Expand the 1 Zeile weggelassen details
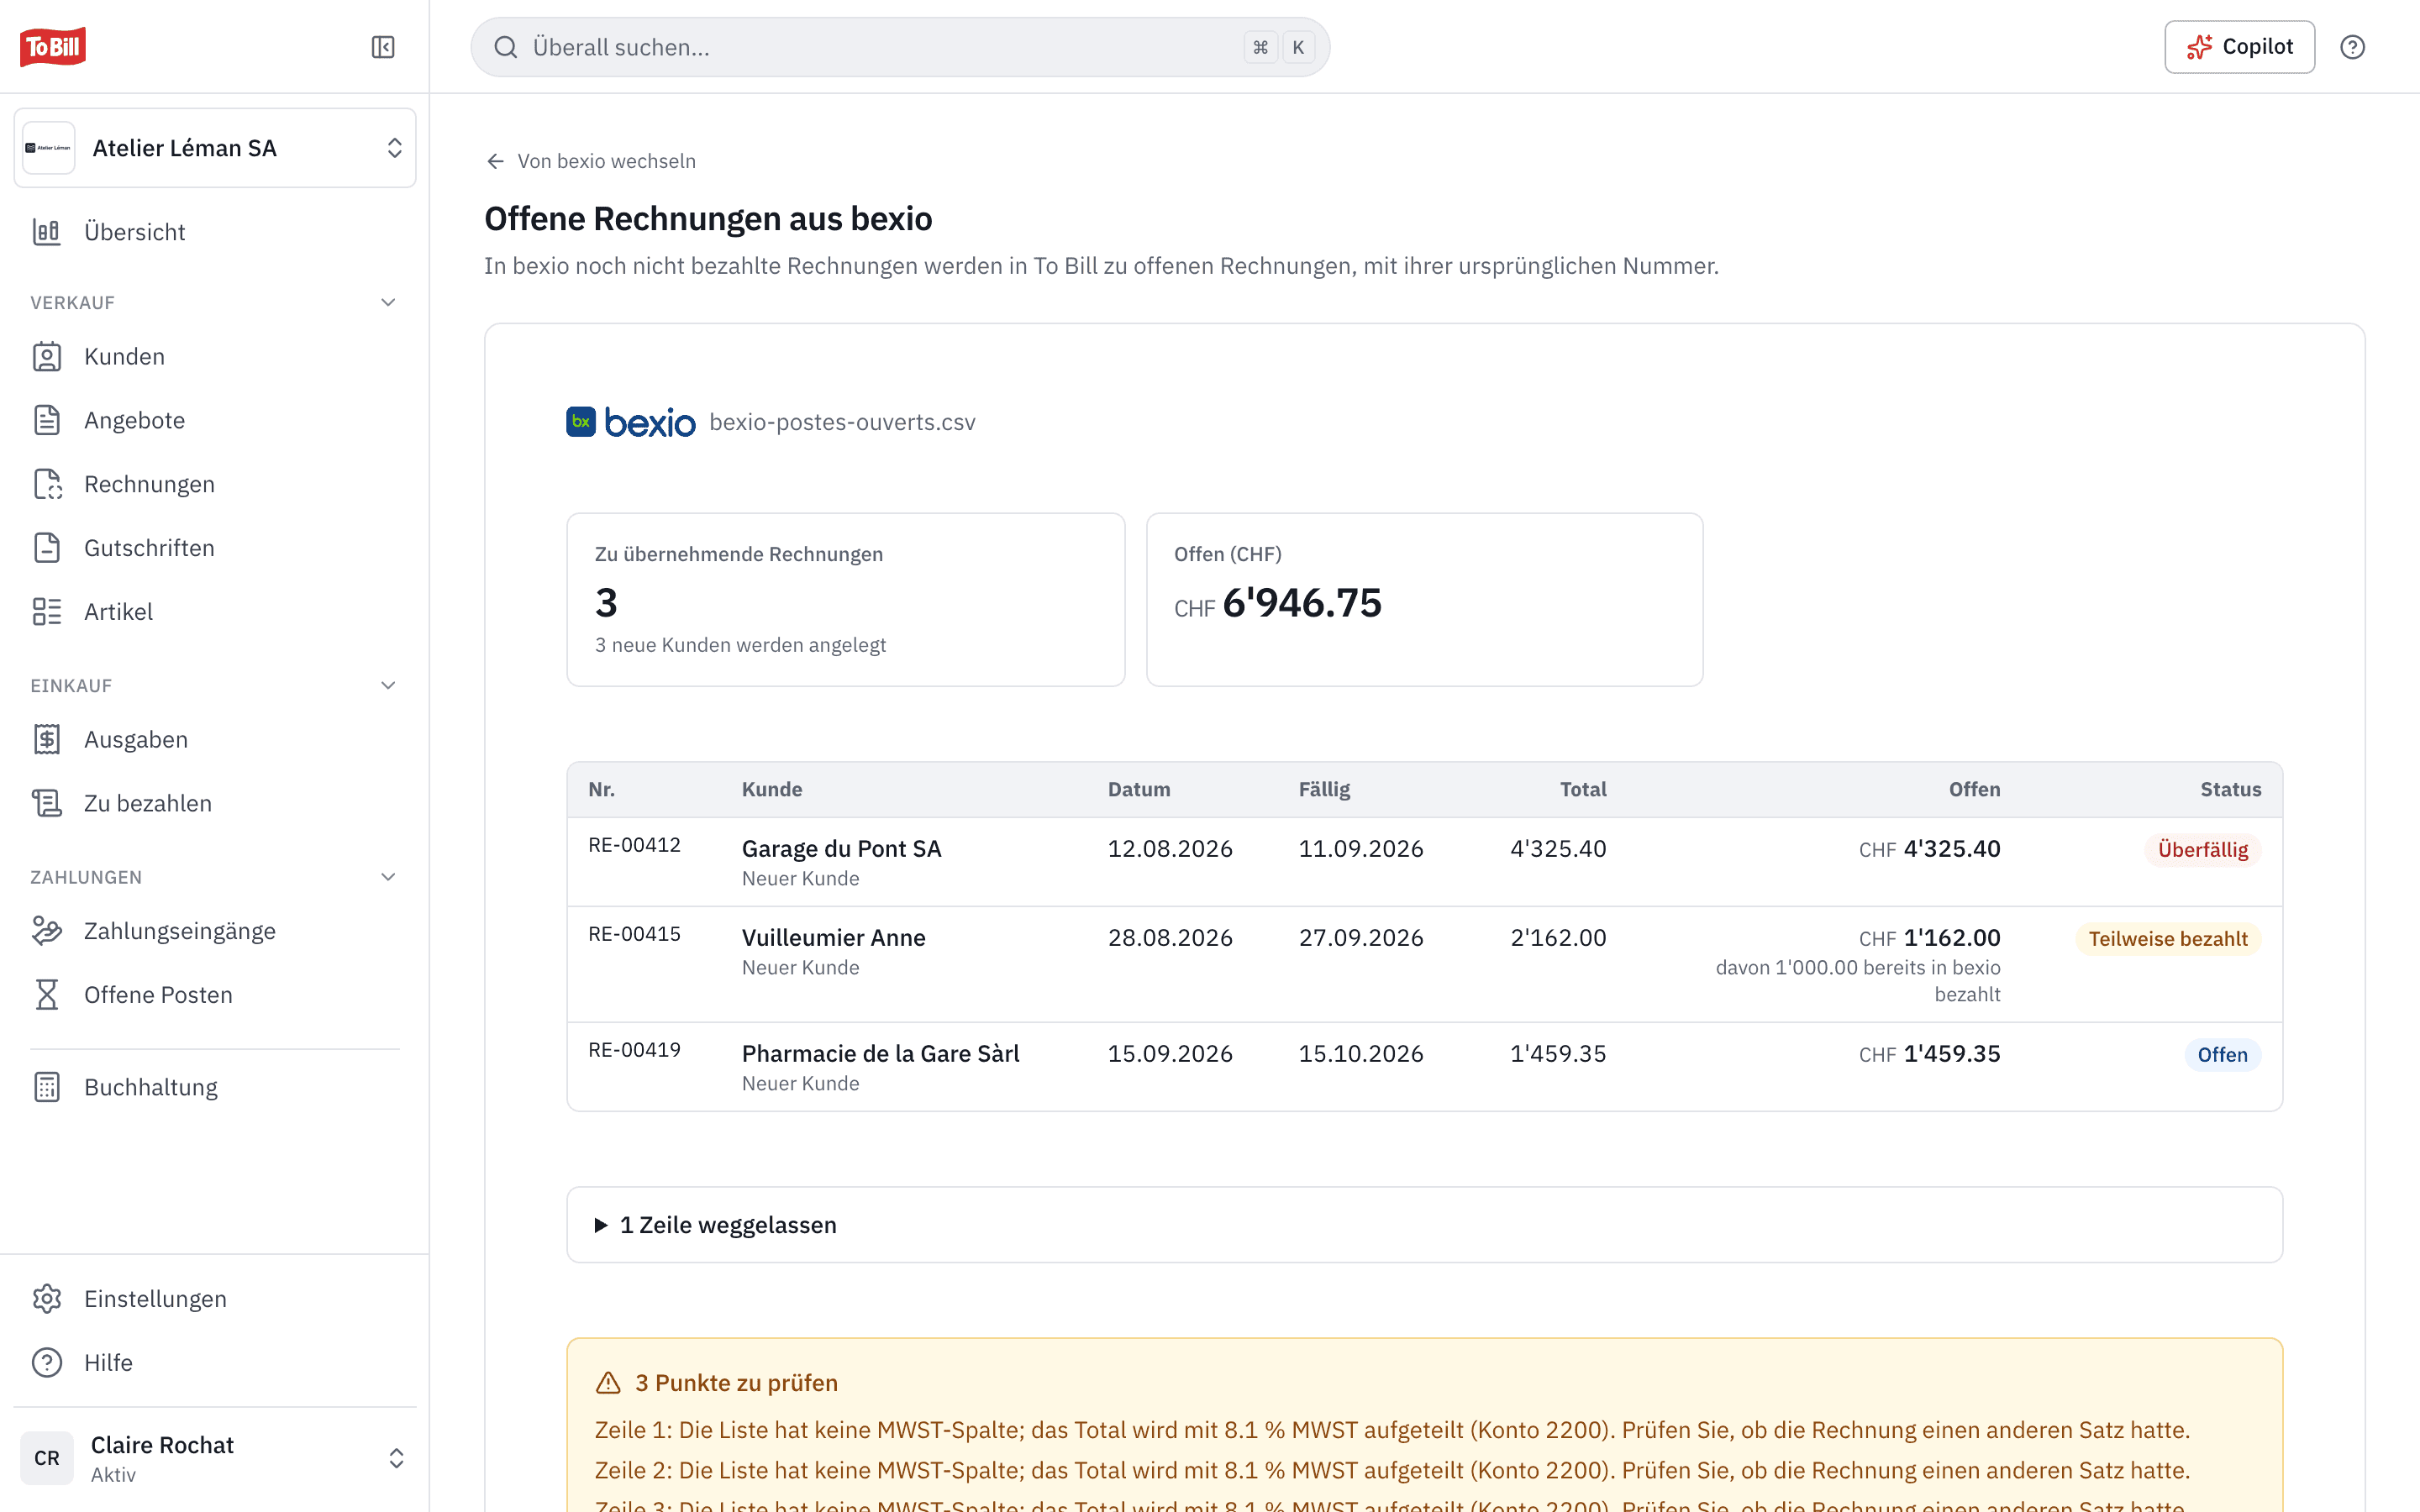2420x1512 pixels. tap(1424, 1225)
